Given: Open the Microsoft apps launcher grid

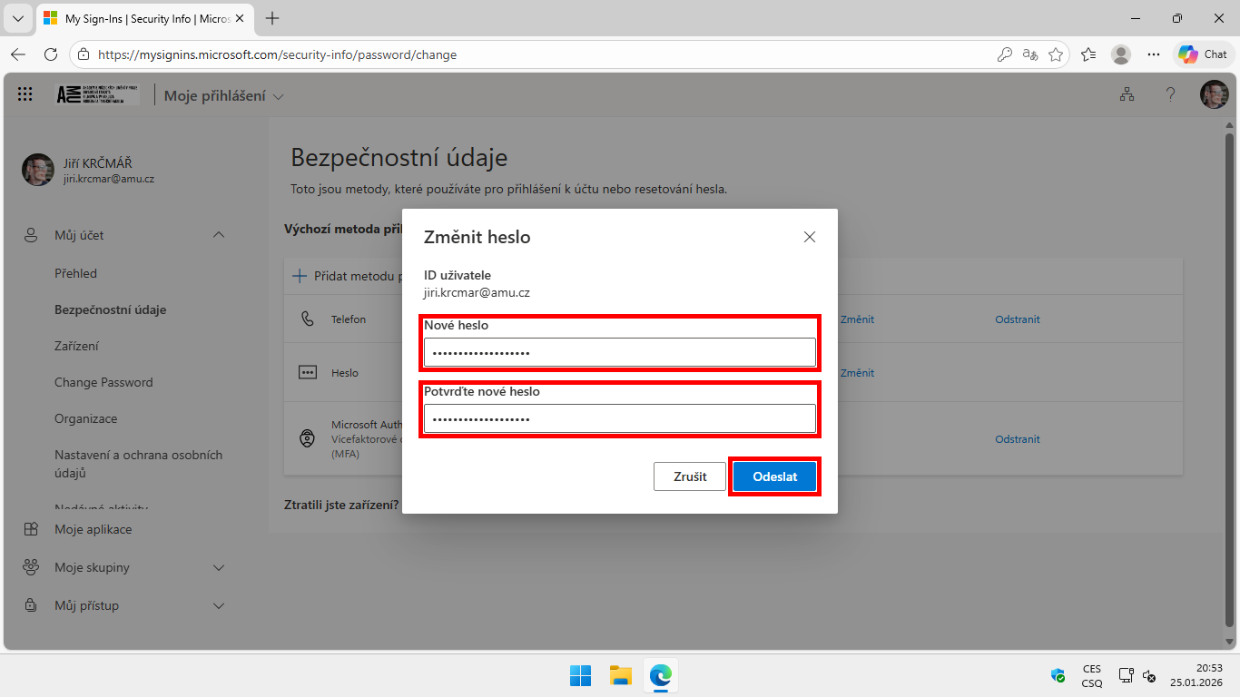Looking at the screenshot, I should pyautogui.click(x=25, y=93).
